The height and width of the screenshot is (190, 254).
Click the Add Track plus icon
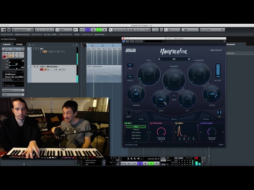coord(73,45)
